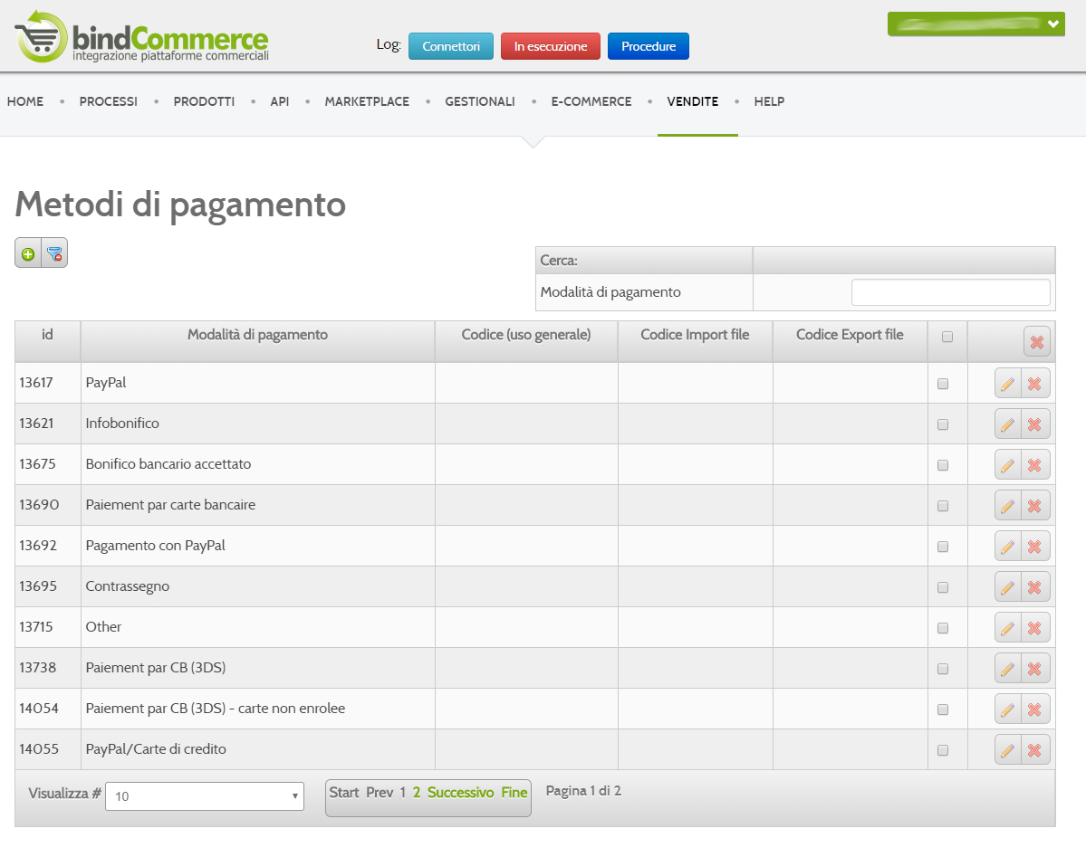Check row 14054 checkbox
Viewport: 1086px width, 857px height.
[943, 709]
